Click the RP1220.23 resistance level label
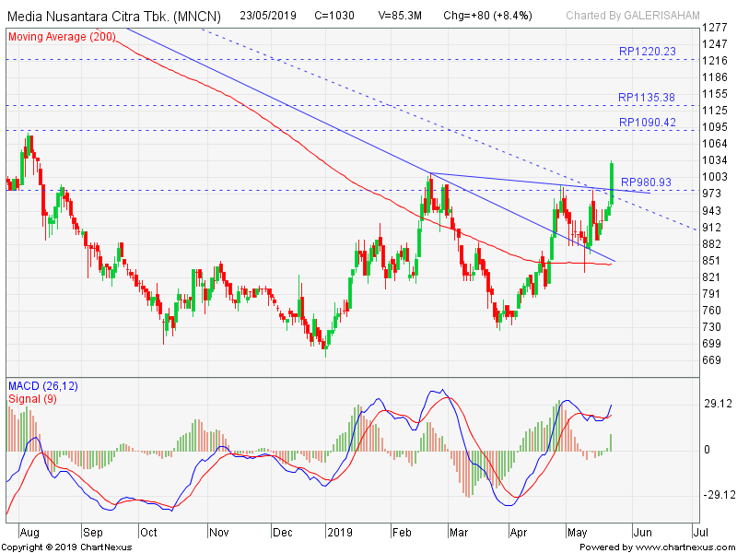Image resolution: width=737 pixels, height=553 pixels. pos(648,52)
